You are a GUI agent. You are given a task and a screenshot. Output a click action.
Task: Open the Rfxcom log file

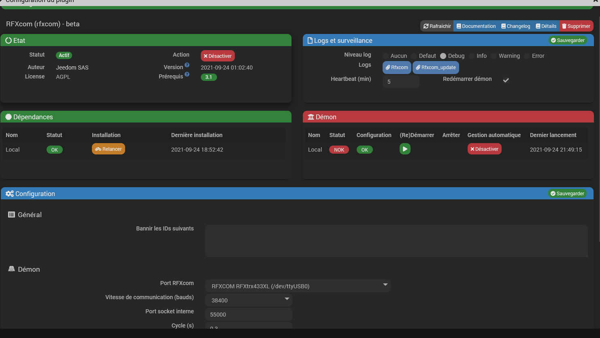click(x=397, y=68)
